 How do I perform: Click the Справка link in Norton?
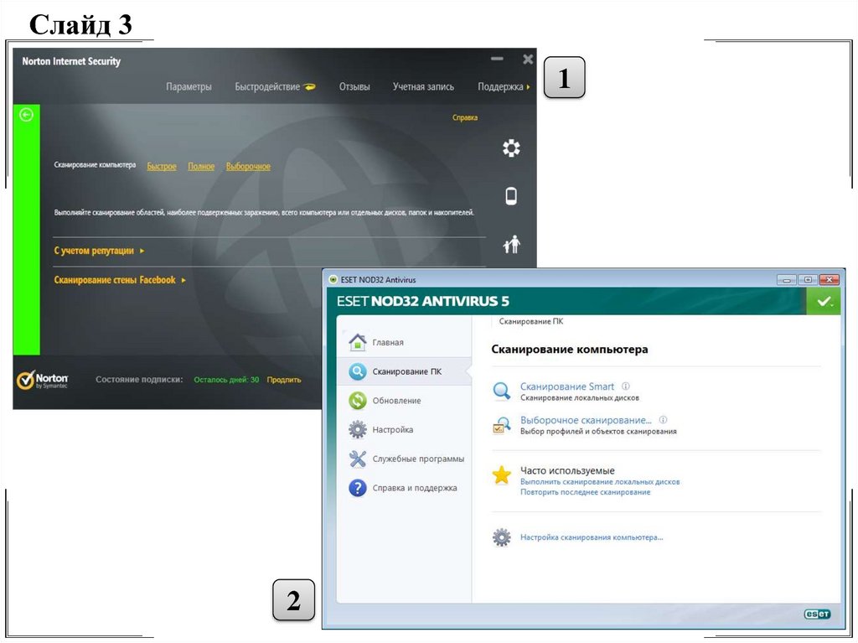464,118
